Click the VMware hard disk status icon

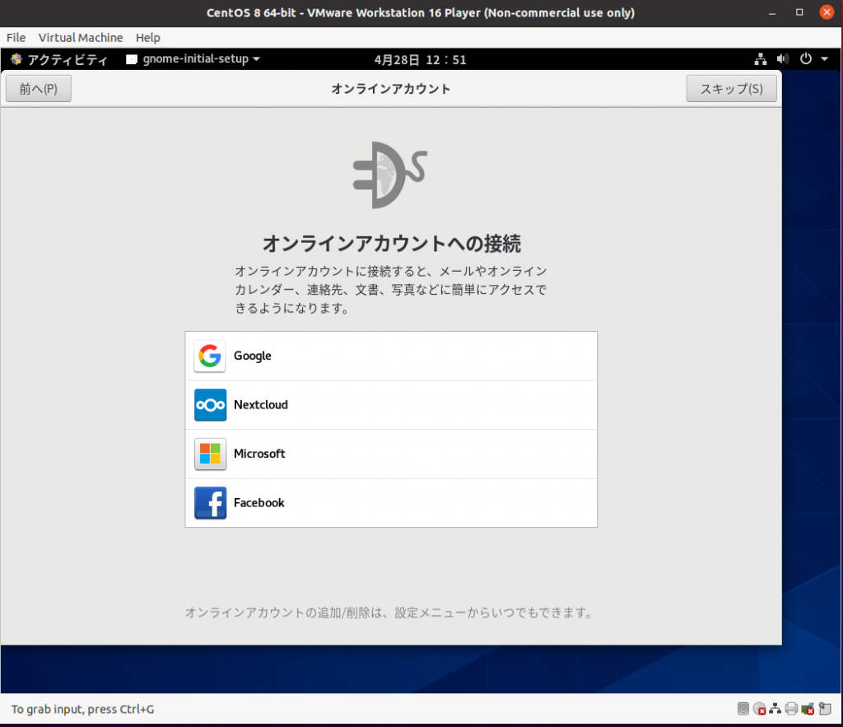pyautogui.click(x=743, y=709)
